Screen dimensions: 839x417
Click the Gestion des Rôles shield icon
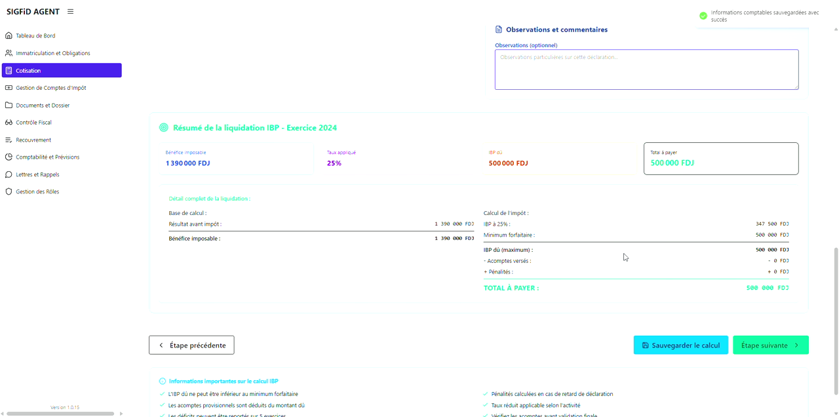9,192
